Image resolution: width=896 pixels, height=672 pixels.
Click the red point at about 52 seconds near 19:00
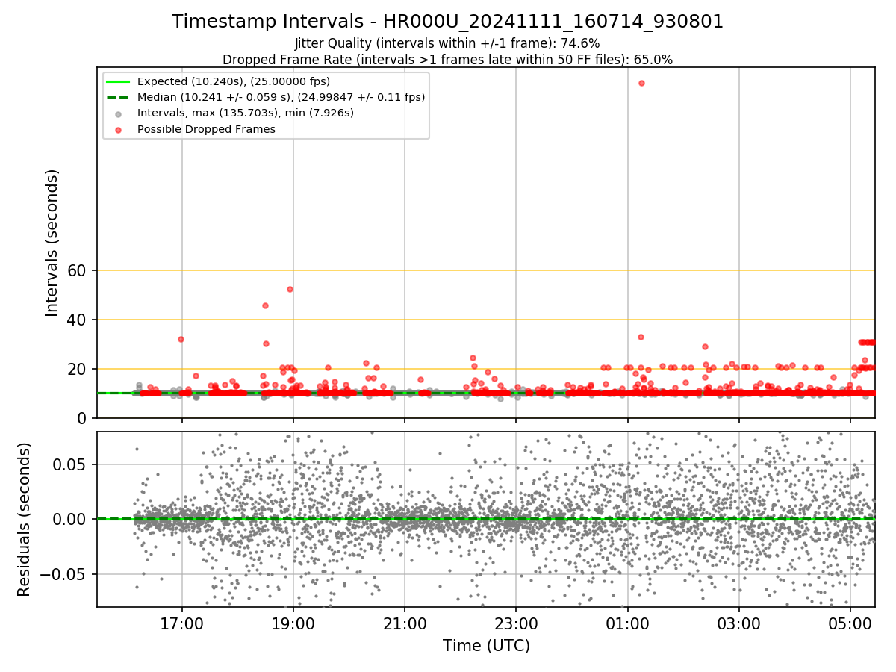[x=290, y=289]
